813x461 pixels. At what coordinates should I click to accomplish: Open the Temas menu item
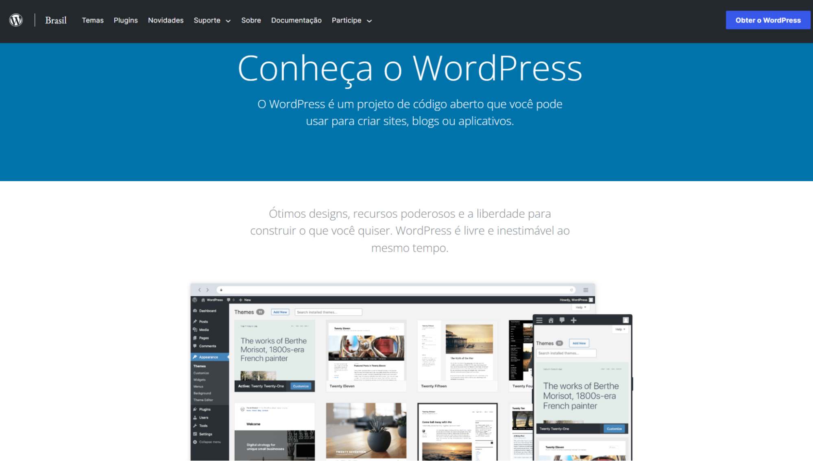coord(93,20)
